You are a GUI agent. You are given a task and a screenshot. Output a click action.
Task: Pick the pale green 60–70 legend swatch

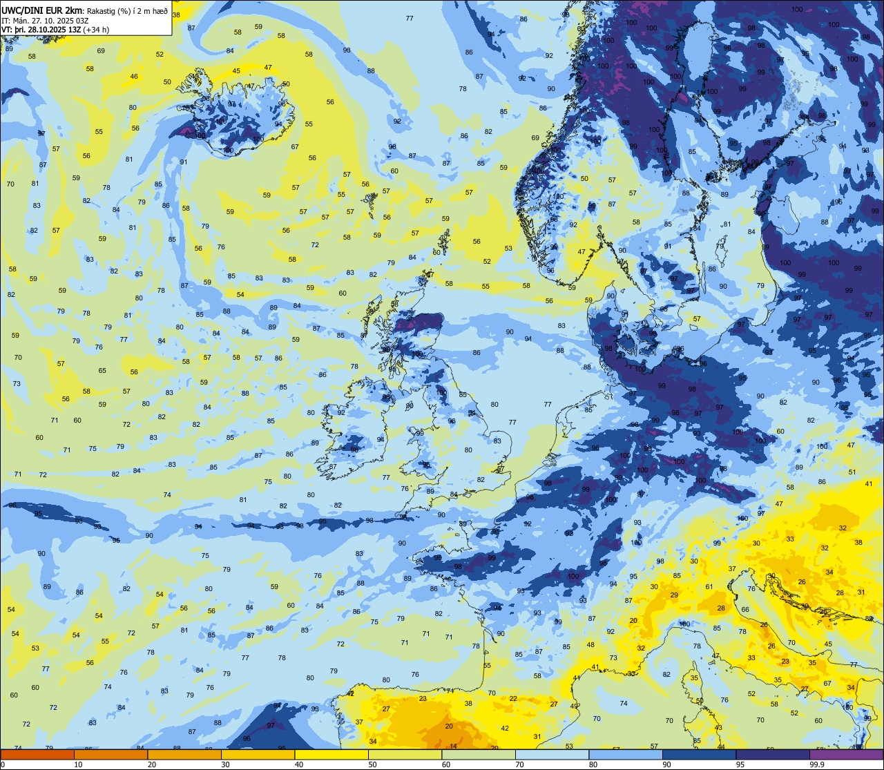pos(479,754)
